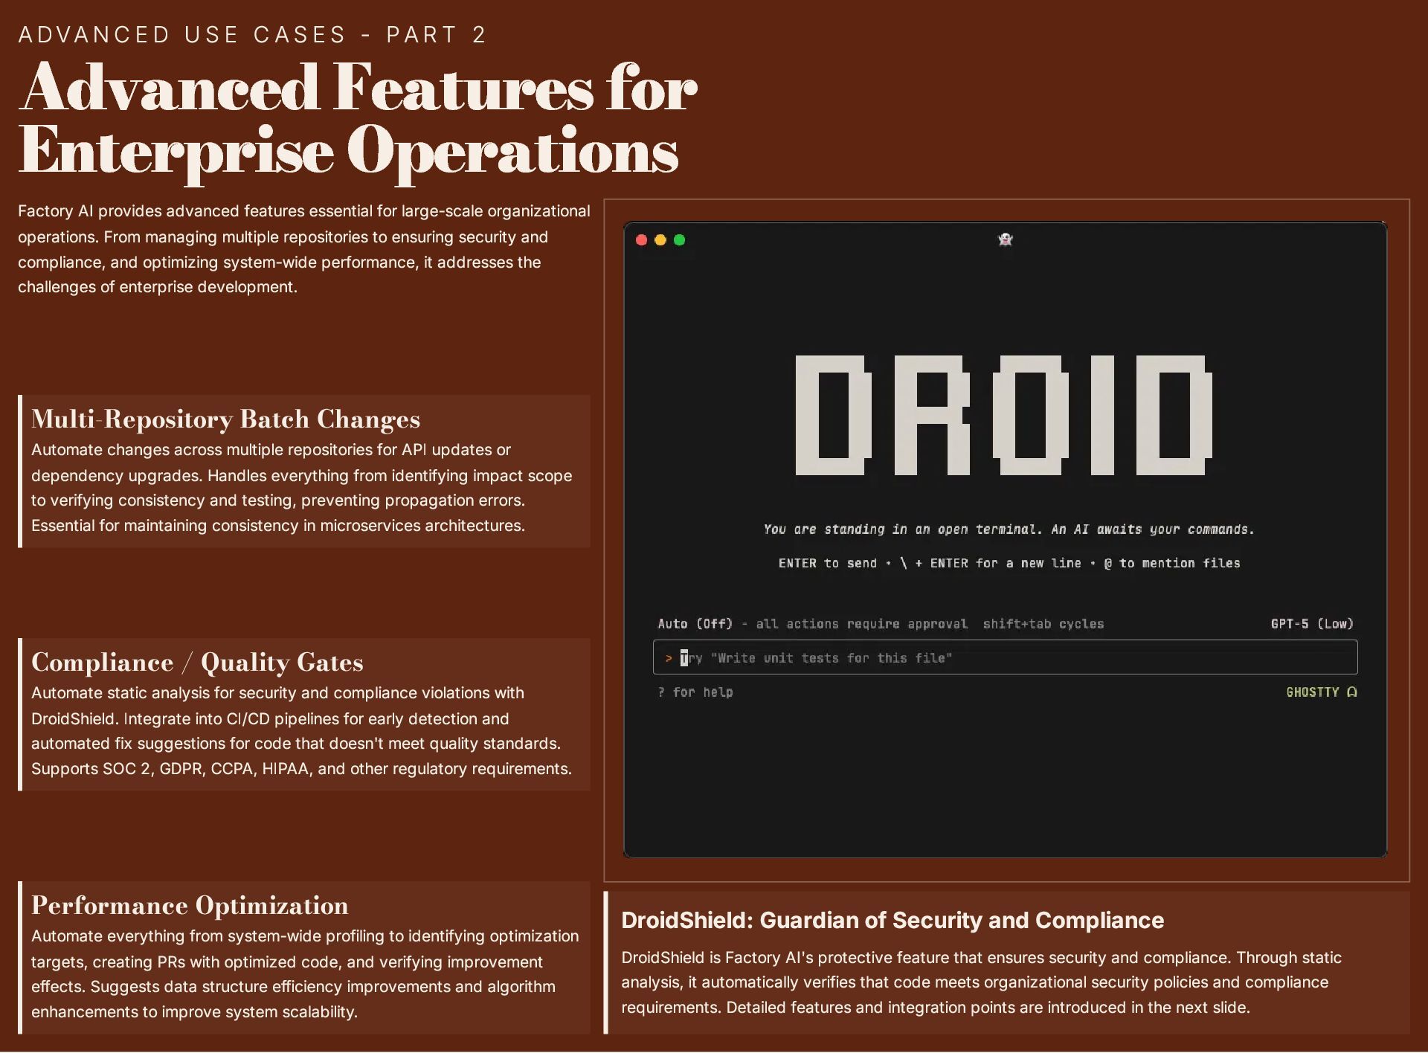Select the Multi-Repository Batch Changes heading
Viewport: 1428px width, 1053px height.
pos(225,419)
